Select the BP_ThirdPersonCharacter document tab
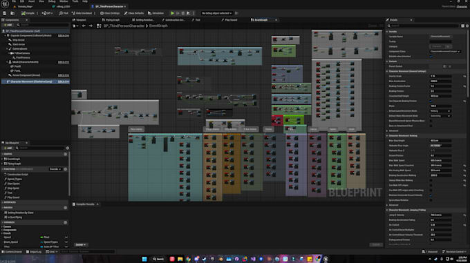This screenshot has width=470, height=263. coord(109,6)
